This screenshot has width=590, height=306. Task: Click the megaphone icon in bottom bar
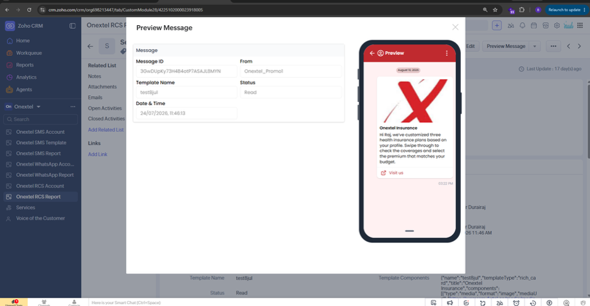(x=449, y=303)
